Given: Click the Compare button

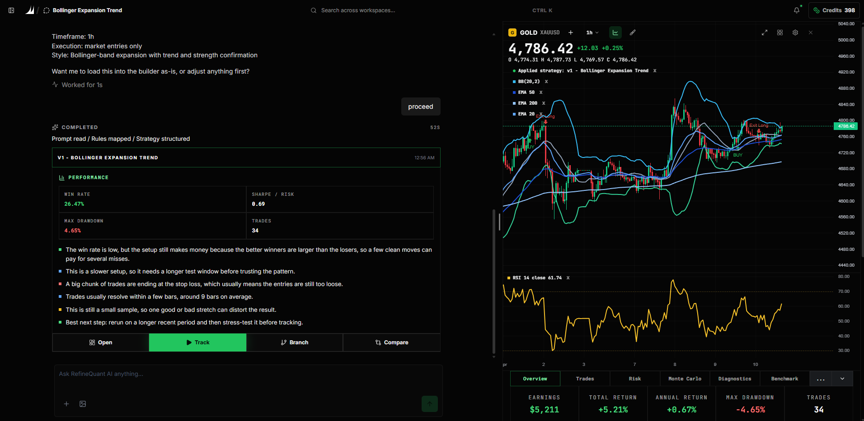Looking at the screenshot, I should pyautogui.click(x=392, y=342).
